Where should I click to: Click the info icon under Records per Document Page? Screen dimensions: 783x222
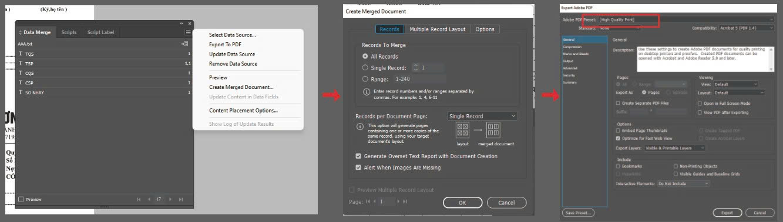coord(361,127)
